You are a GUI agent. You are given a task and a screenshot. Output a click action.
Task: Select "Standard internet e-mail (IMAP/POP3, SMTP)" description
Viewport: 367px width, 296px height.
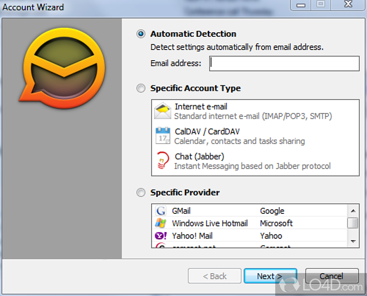253,116
